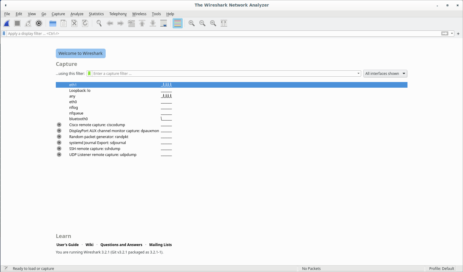Viewport: 463px width, 272px height.
Task: Click the settings gear for DisplayPort AUX dpauxmon
Action: pos(59,131)
